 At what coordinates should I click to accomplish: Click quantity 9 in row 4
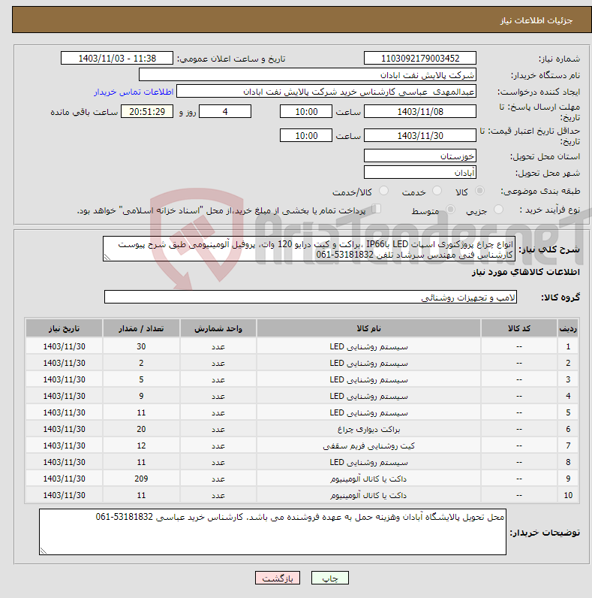pyautogui.click(x=141, y=396)
